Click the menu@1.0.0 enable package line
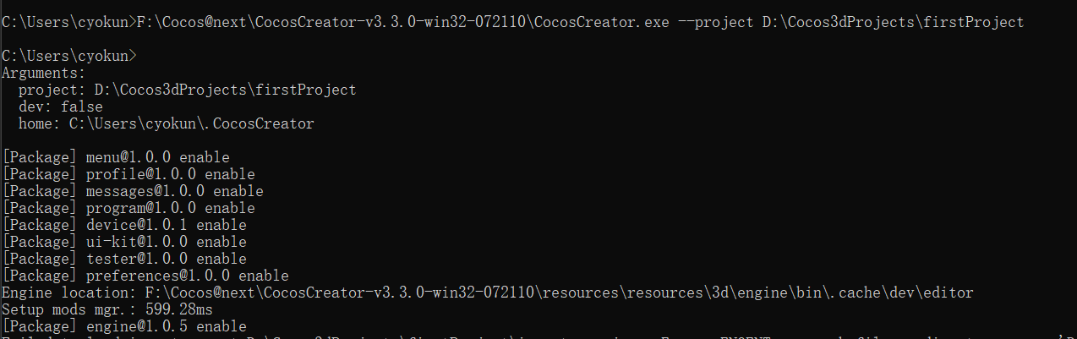 coord(116,157)
